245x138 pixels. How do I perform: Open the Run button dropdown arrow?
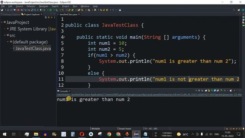(x=54, y=10)
